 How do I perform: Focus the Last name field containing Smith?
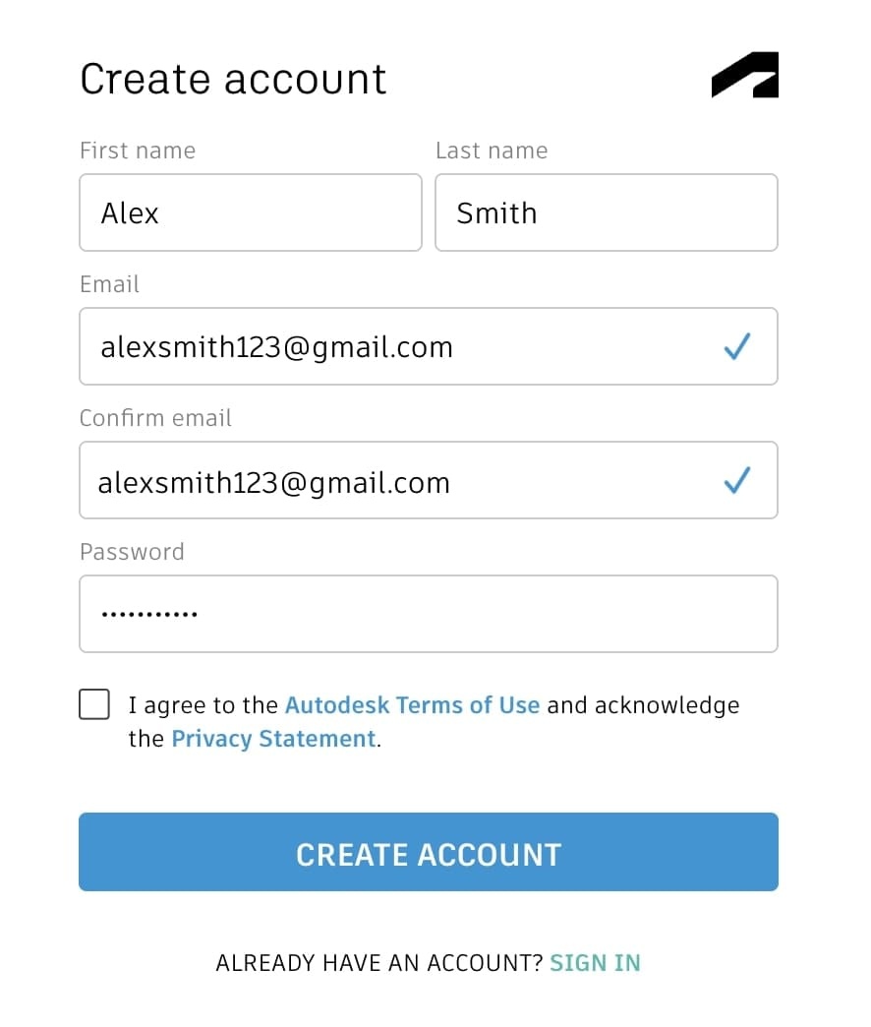click(x=606, y=212)
